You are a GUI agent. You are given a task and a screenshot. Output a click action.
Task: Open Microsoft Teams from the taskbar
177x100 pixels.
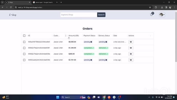pyautogui.click(x=99, y=97)
